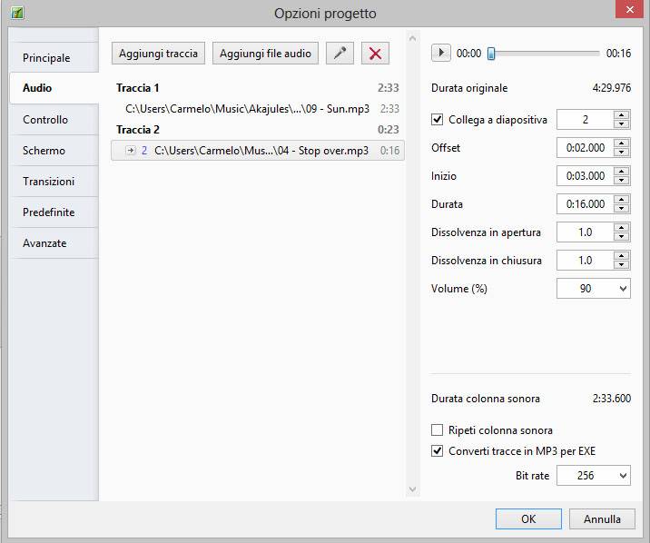Screen dimensions: 650x543
Task: Select the 09 - Sun.mp3 file entry
Action: pos(247,109)
